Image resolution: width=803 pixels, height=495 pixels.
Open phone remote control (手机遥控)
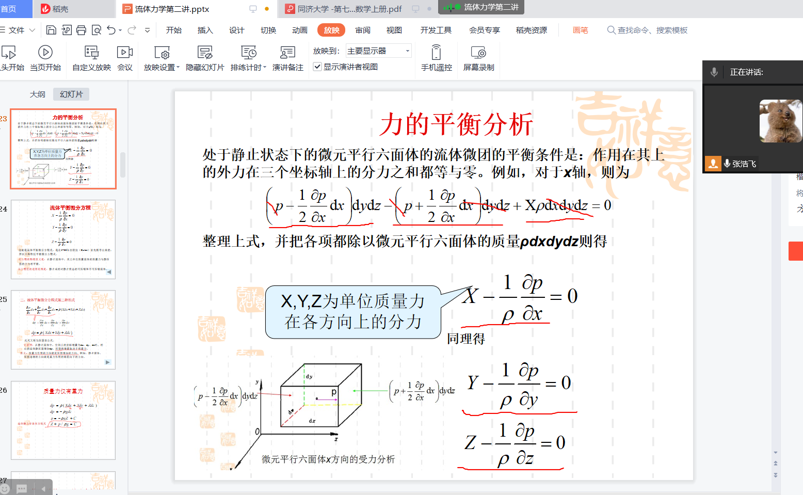[436, 57]
